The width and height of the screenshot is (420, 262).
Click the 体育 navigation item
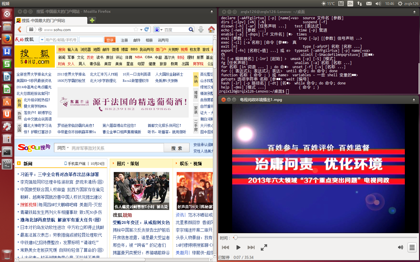click(x=129, y=57)
